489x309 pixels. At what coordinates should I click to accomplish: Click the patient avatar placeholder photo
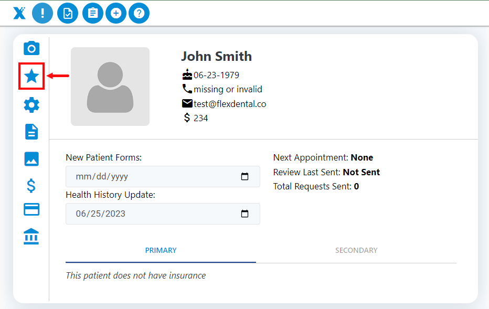tap(110, 87)
